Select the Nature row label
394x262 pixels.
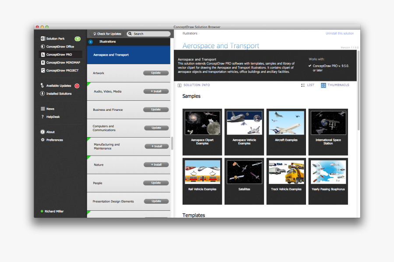(x=98, y=165)
